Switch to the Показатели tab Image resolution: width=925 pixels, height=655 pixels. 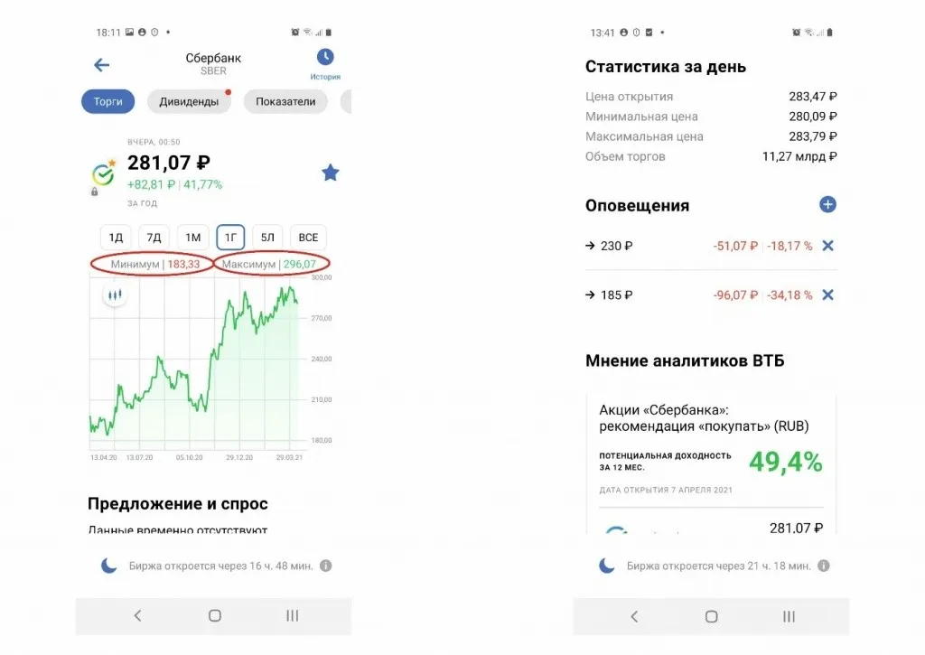pos(285,102)
